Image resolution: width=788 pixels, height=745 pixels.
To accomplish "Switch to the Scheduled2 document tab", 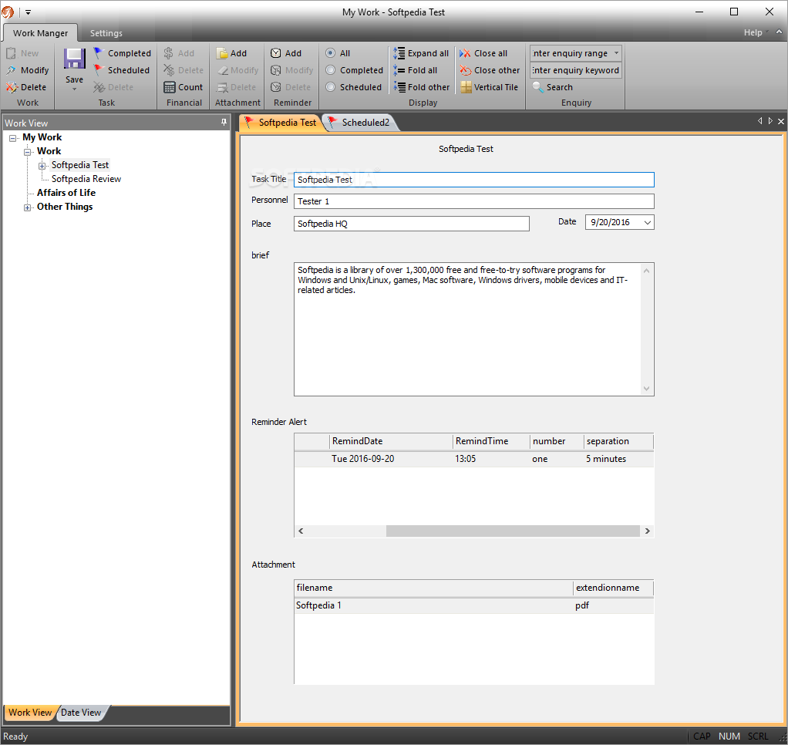I will (x=362, y=123).
